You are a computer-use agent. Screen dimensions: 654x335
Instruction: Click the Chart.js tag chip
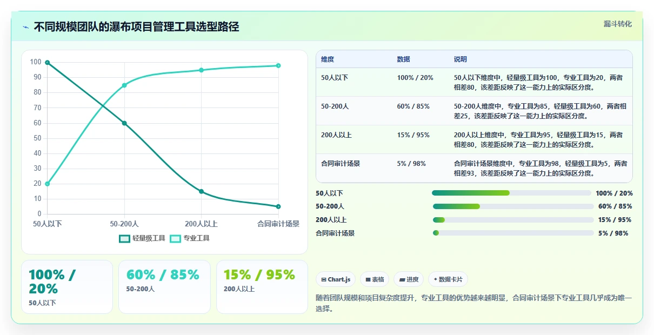click(336, 279)
